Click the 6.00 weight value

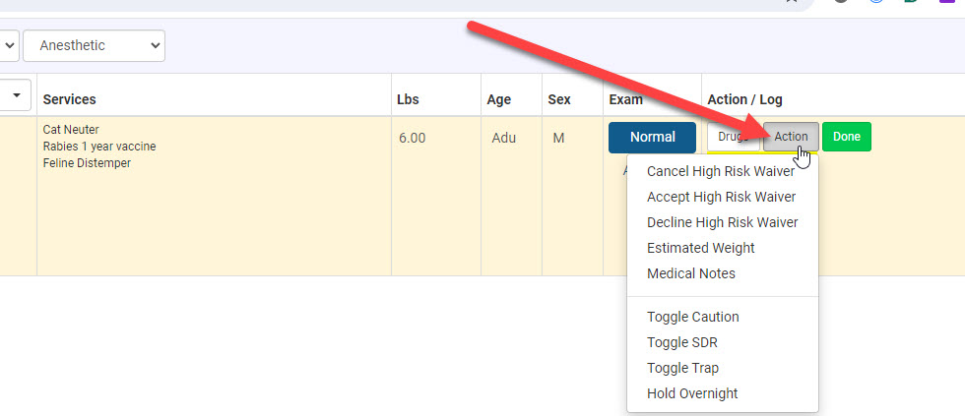click(412, 138)
